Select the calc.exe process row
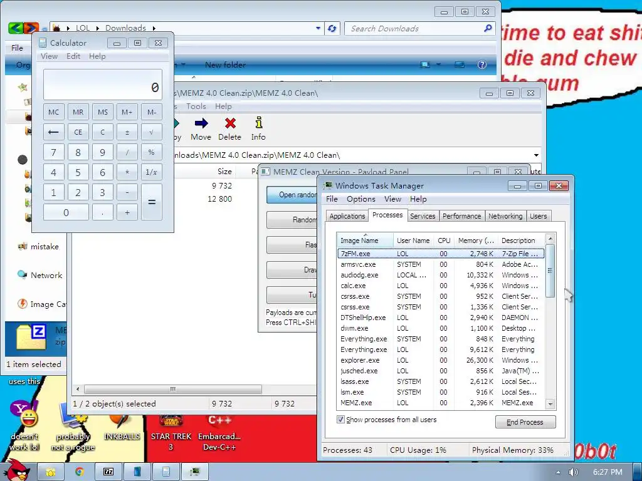Screen dimensions: 642x481 pos(441,286)
